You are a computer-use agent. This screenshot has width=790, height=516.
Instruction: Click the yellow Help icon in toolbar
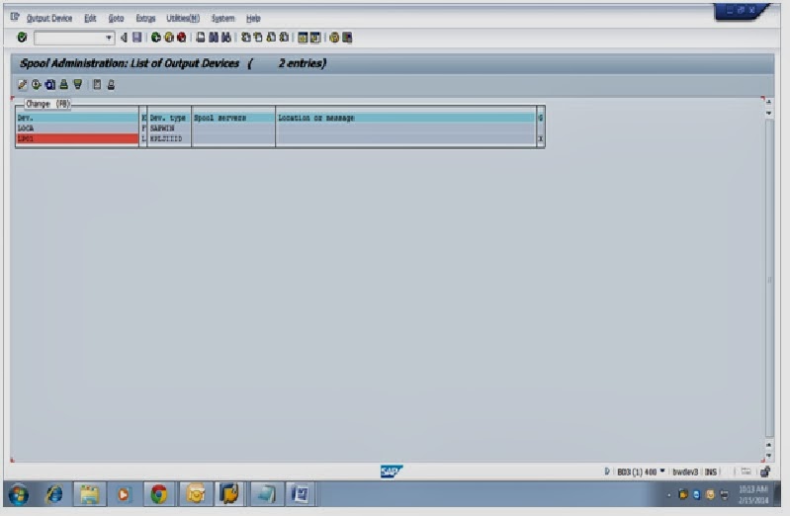pos(334,38)
